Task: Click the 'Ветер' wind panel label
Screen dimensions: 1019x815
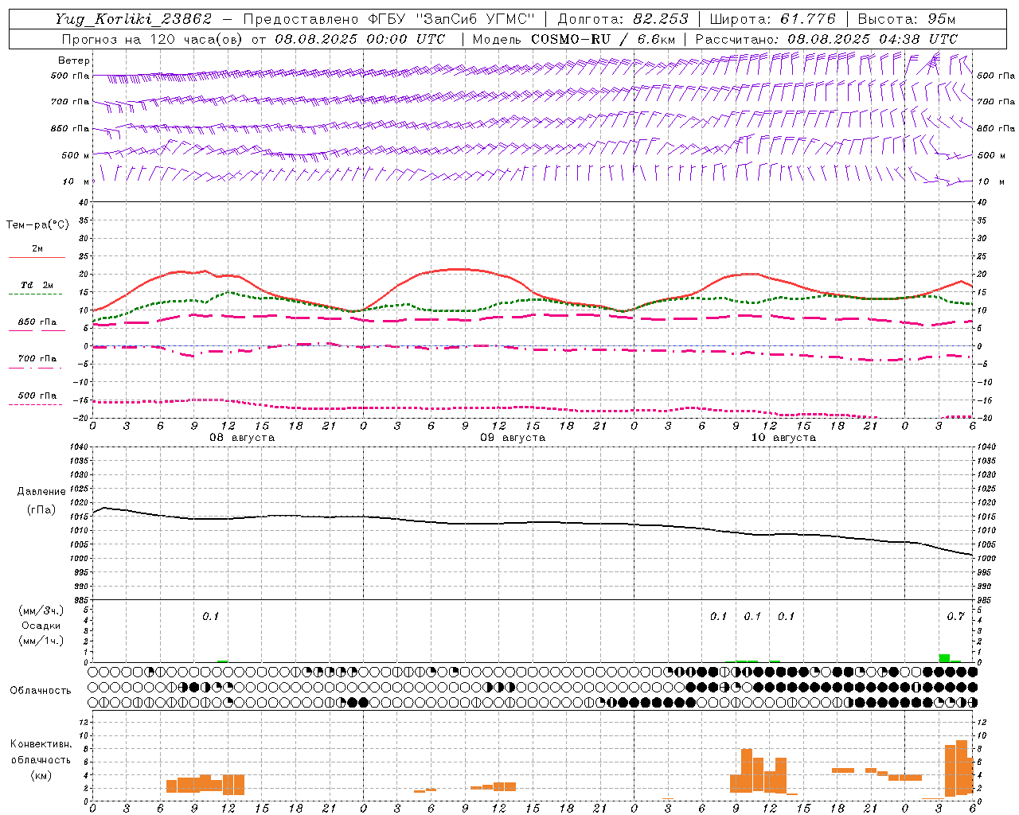Action: tap(74, 60)
